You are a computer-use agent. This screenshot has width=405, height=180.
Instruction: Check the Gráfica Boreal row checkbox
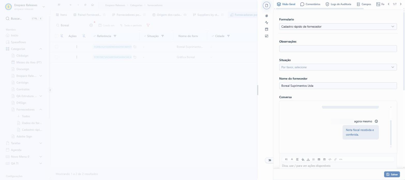[x=57, y=57]
